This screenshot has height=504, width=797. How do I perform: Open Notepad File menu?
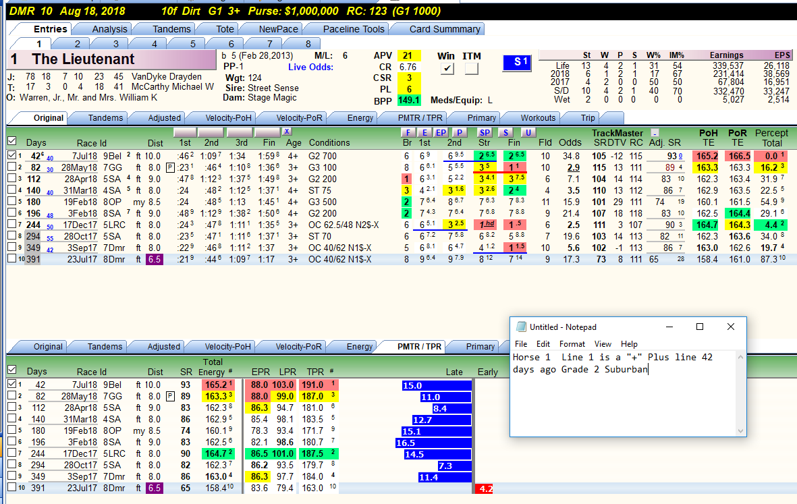[521, 344]
